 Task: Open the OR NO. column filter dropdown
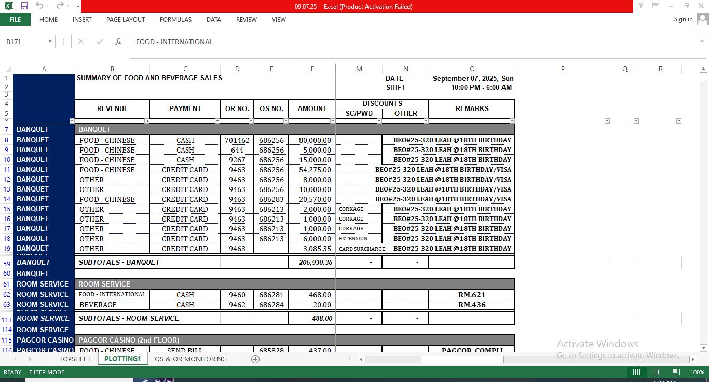pyautogui.click(x=251, y=121)
